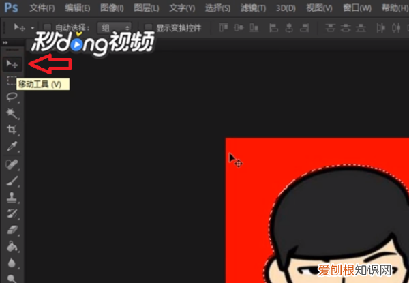Expand the toolbox double-arrow toggle
409x283 pixels.
(5, 42)
